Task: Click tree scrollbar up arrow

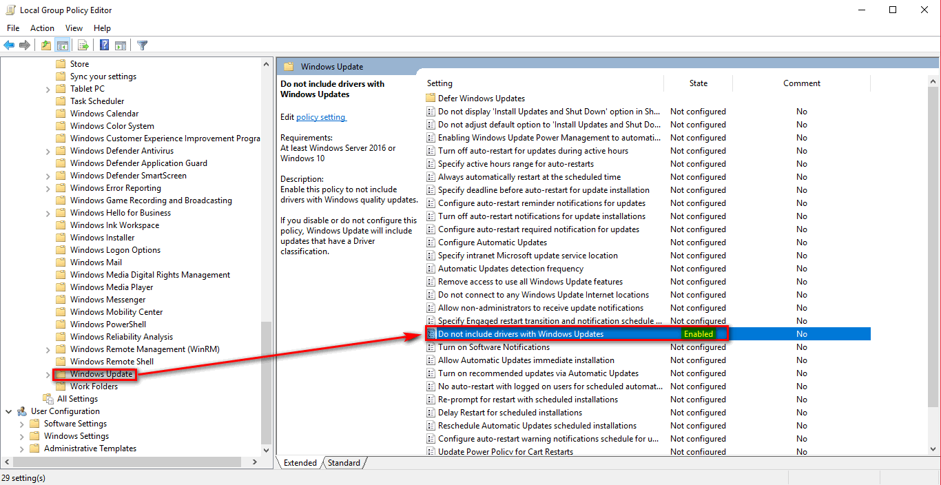Action: tap(267, 64)
